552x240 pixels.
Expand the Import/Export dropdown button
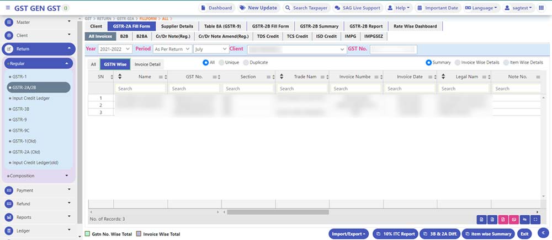[349, 234]
